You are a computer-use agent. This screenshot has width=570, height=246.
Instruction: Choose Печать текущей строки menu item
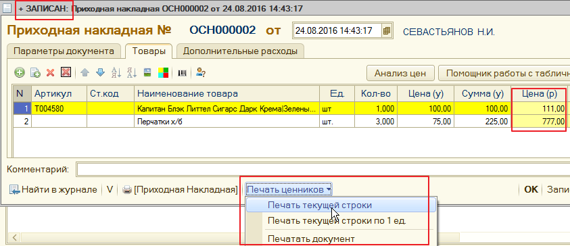(341, 205)
